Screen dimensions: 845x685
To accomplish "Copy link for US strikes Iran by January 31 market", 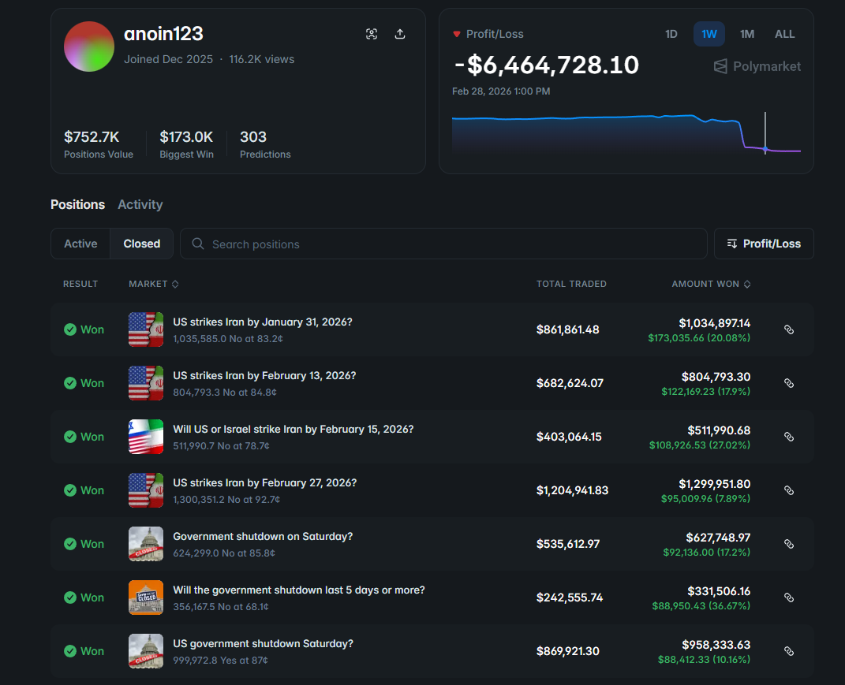I will [x=789, y=329].
